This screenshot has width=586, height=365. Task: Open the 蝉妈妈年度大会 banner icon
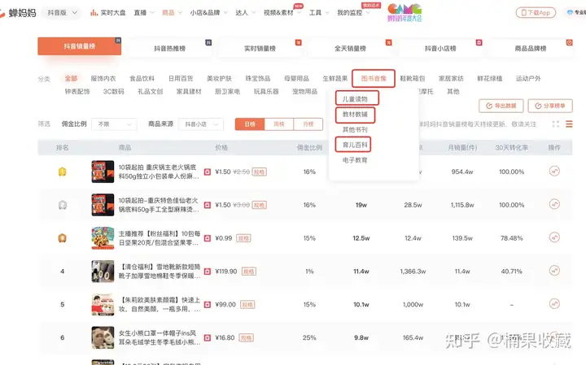(405, 12)
